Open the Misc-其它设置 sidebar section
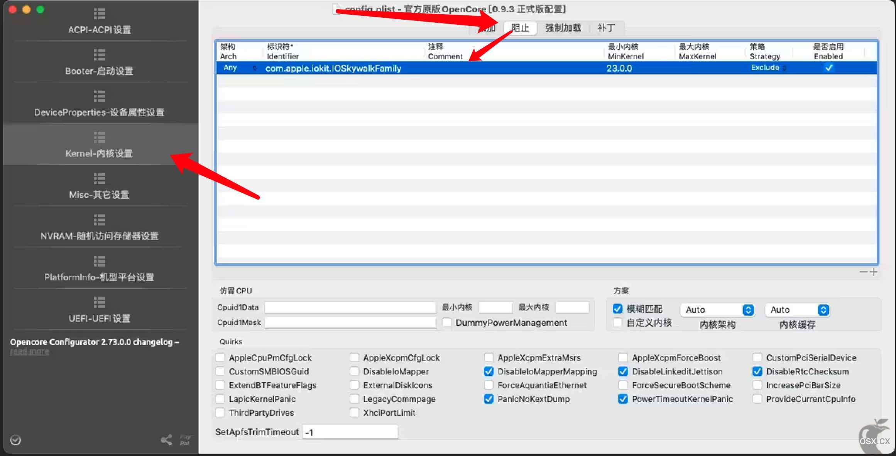Screen dimensions: 896x456 pyautogui.click(x=100, y=186)
